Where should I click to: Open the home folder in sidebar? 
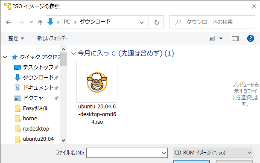click(30, 119)
